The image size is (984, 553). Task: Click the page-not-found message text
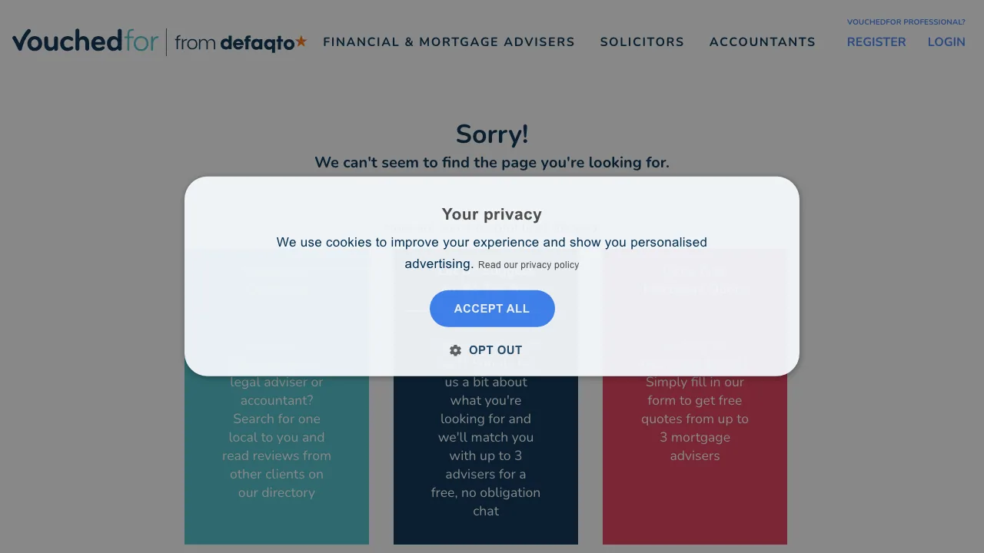pyautogui.click(x=492, y=162)
